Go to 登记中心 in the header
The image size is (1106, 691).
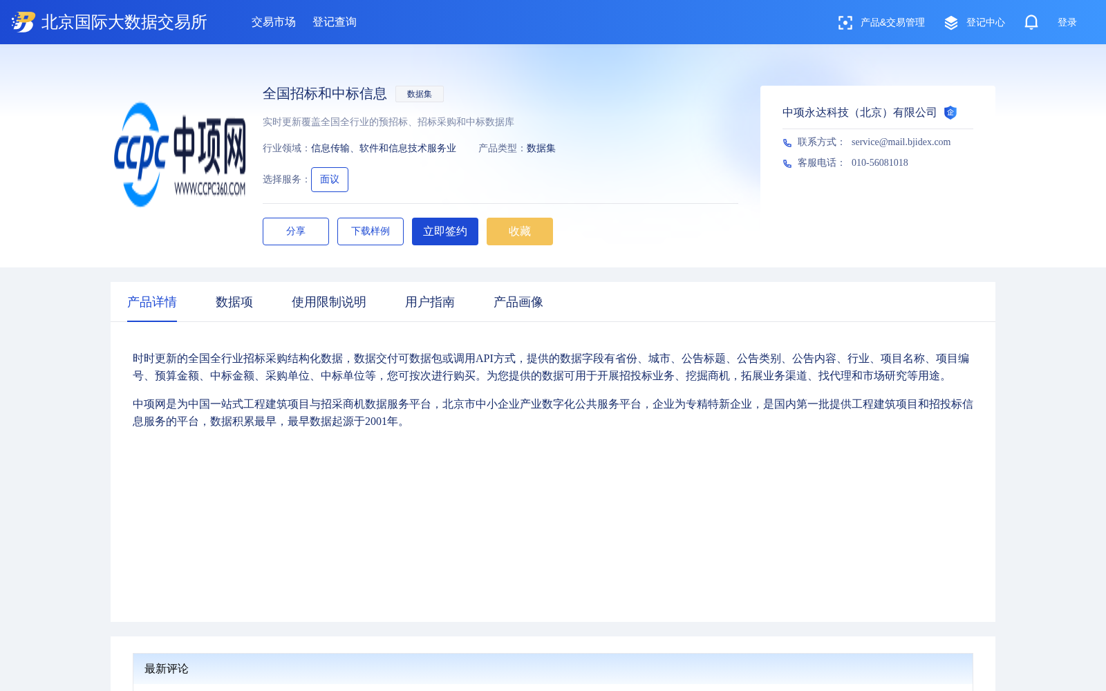[986, 23]
